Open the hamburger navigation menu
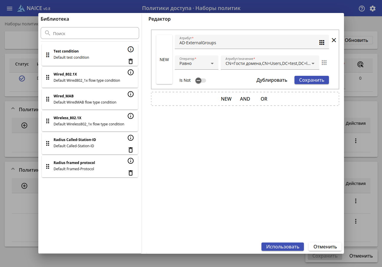 pyautogui.click(x=9, y=8)
